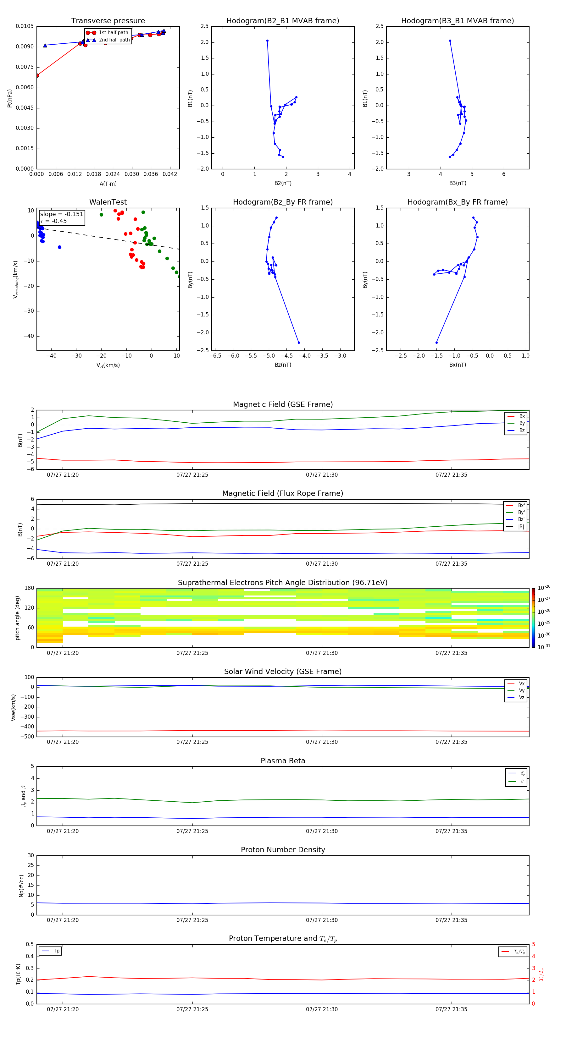The width and height of the screenshot is (566, 1037).
Task: Click the Vx legend entry in Solar Wind plot
Action: (x=516, y=683)
